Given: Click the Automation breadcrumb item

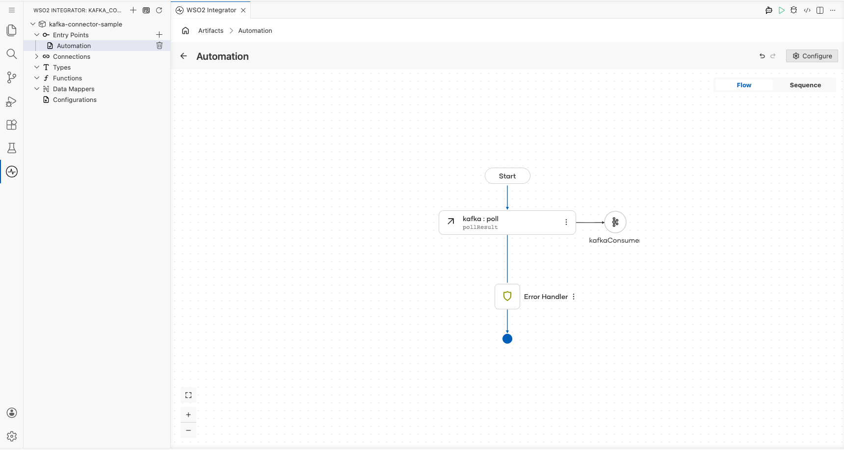Looking at the screenshot, I should click(x=255, y=30).
